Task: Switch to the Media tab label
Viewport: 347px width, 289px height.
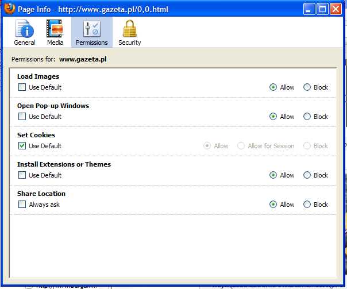Action: point(55,43)
